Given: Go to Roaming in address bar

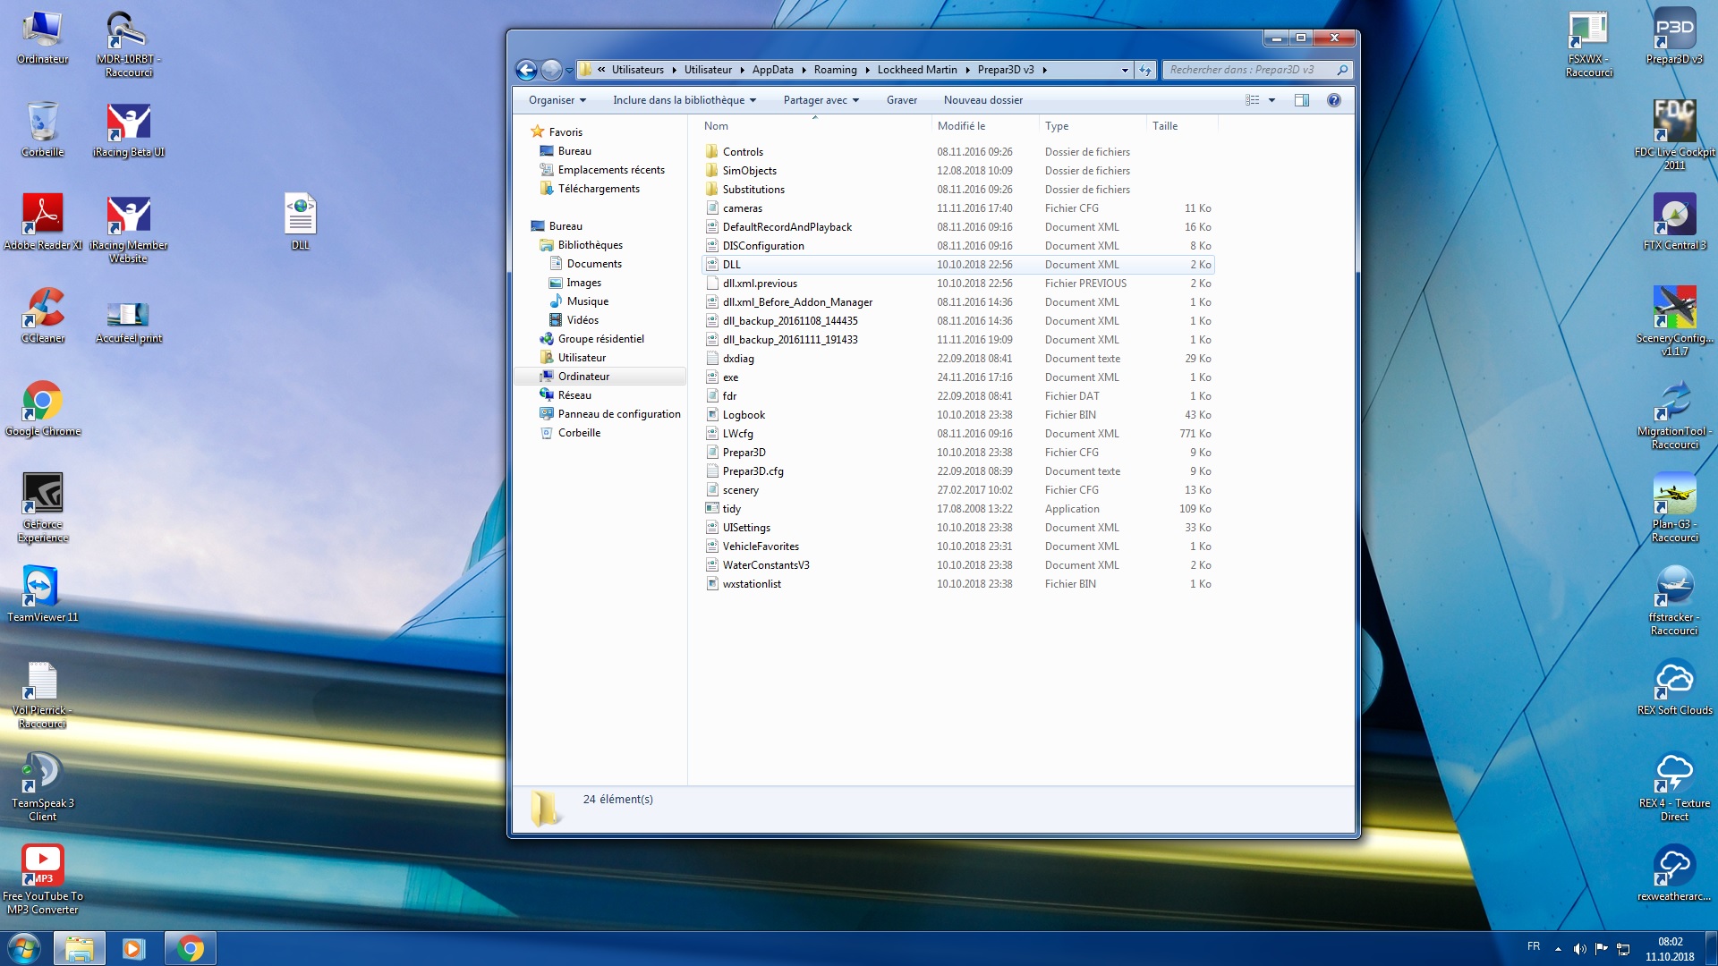Looking at the screenshot, I should pos(835,70).
